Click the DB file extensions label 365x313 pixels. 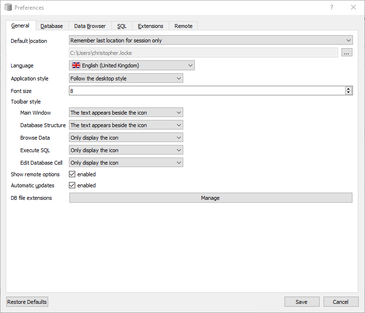pos(31,198)
